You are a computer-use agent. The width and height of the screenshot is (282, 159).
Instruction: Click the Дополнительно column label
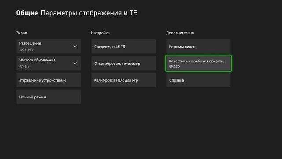[x=180, y=33]
